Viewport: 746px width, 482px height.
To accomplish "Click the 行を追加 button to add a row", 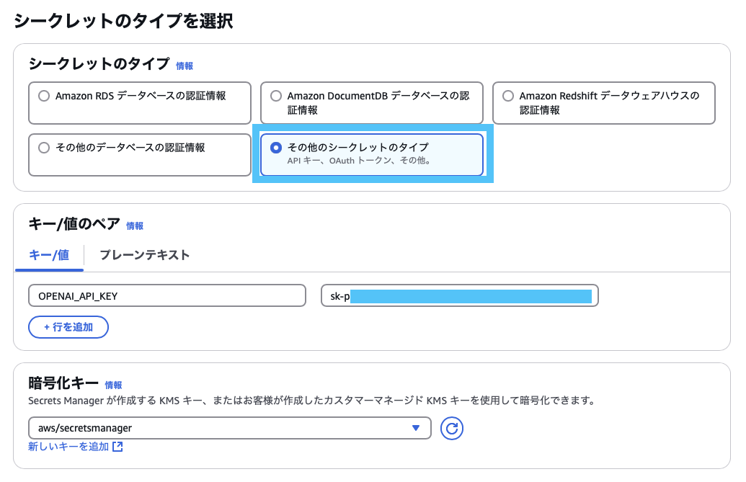I will (x=68, y=326).
